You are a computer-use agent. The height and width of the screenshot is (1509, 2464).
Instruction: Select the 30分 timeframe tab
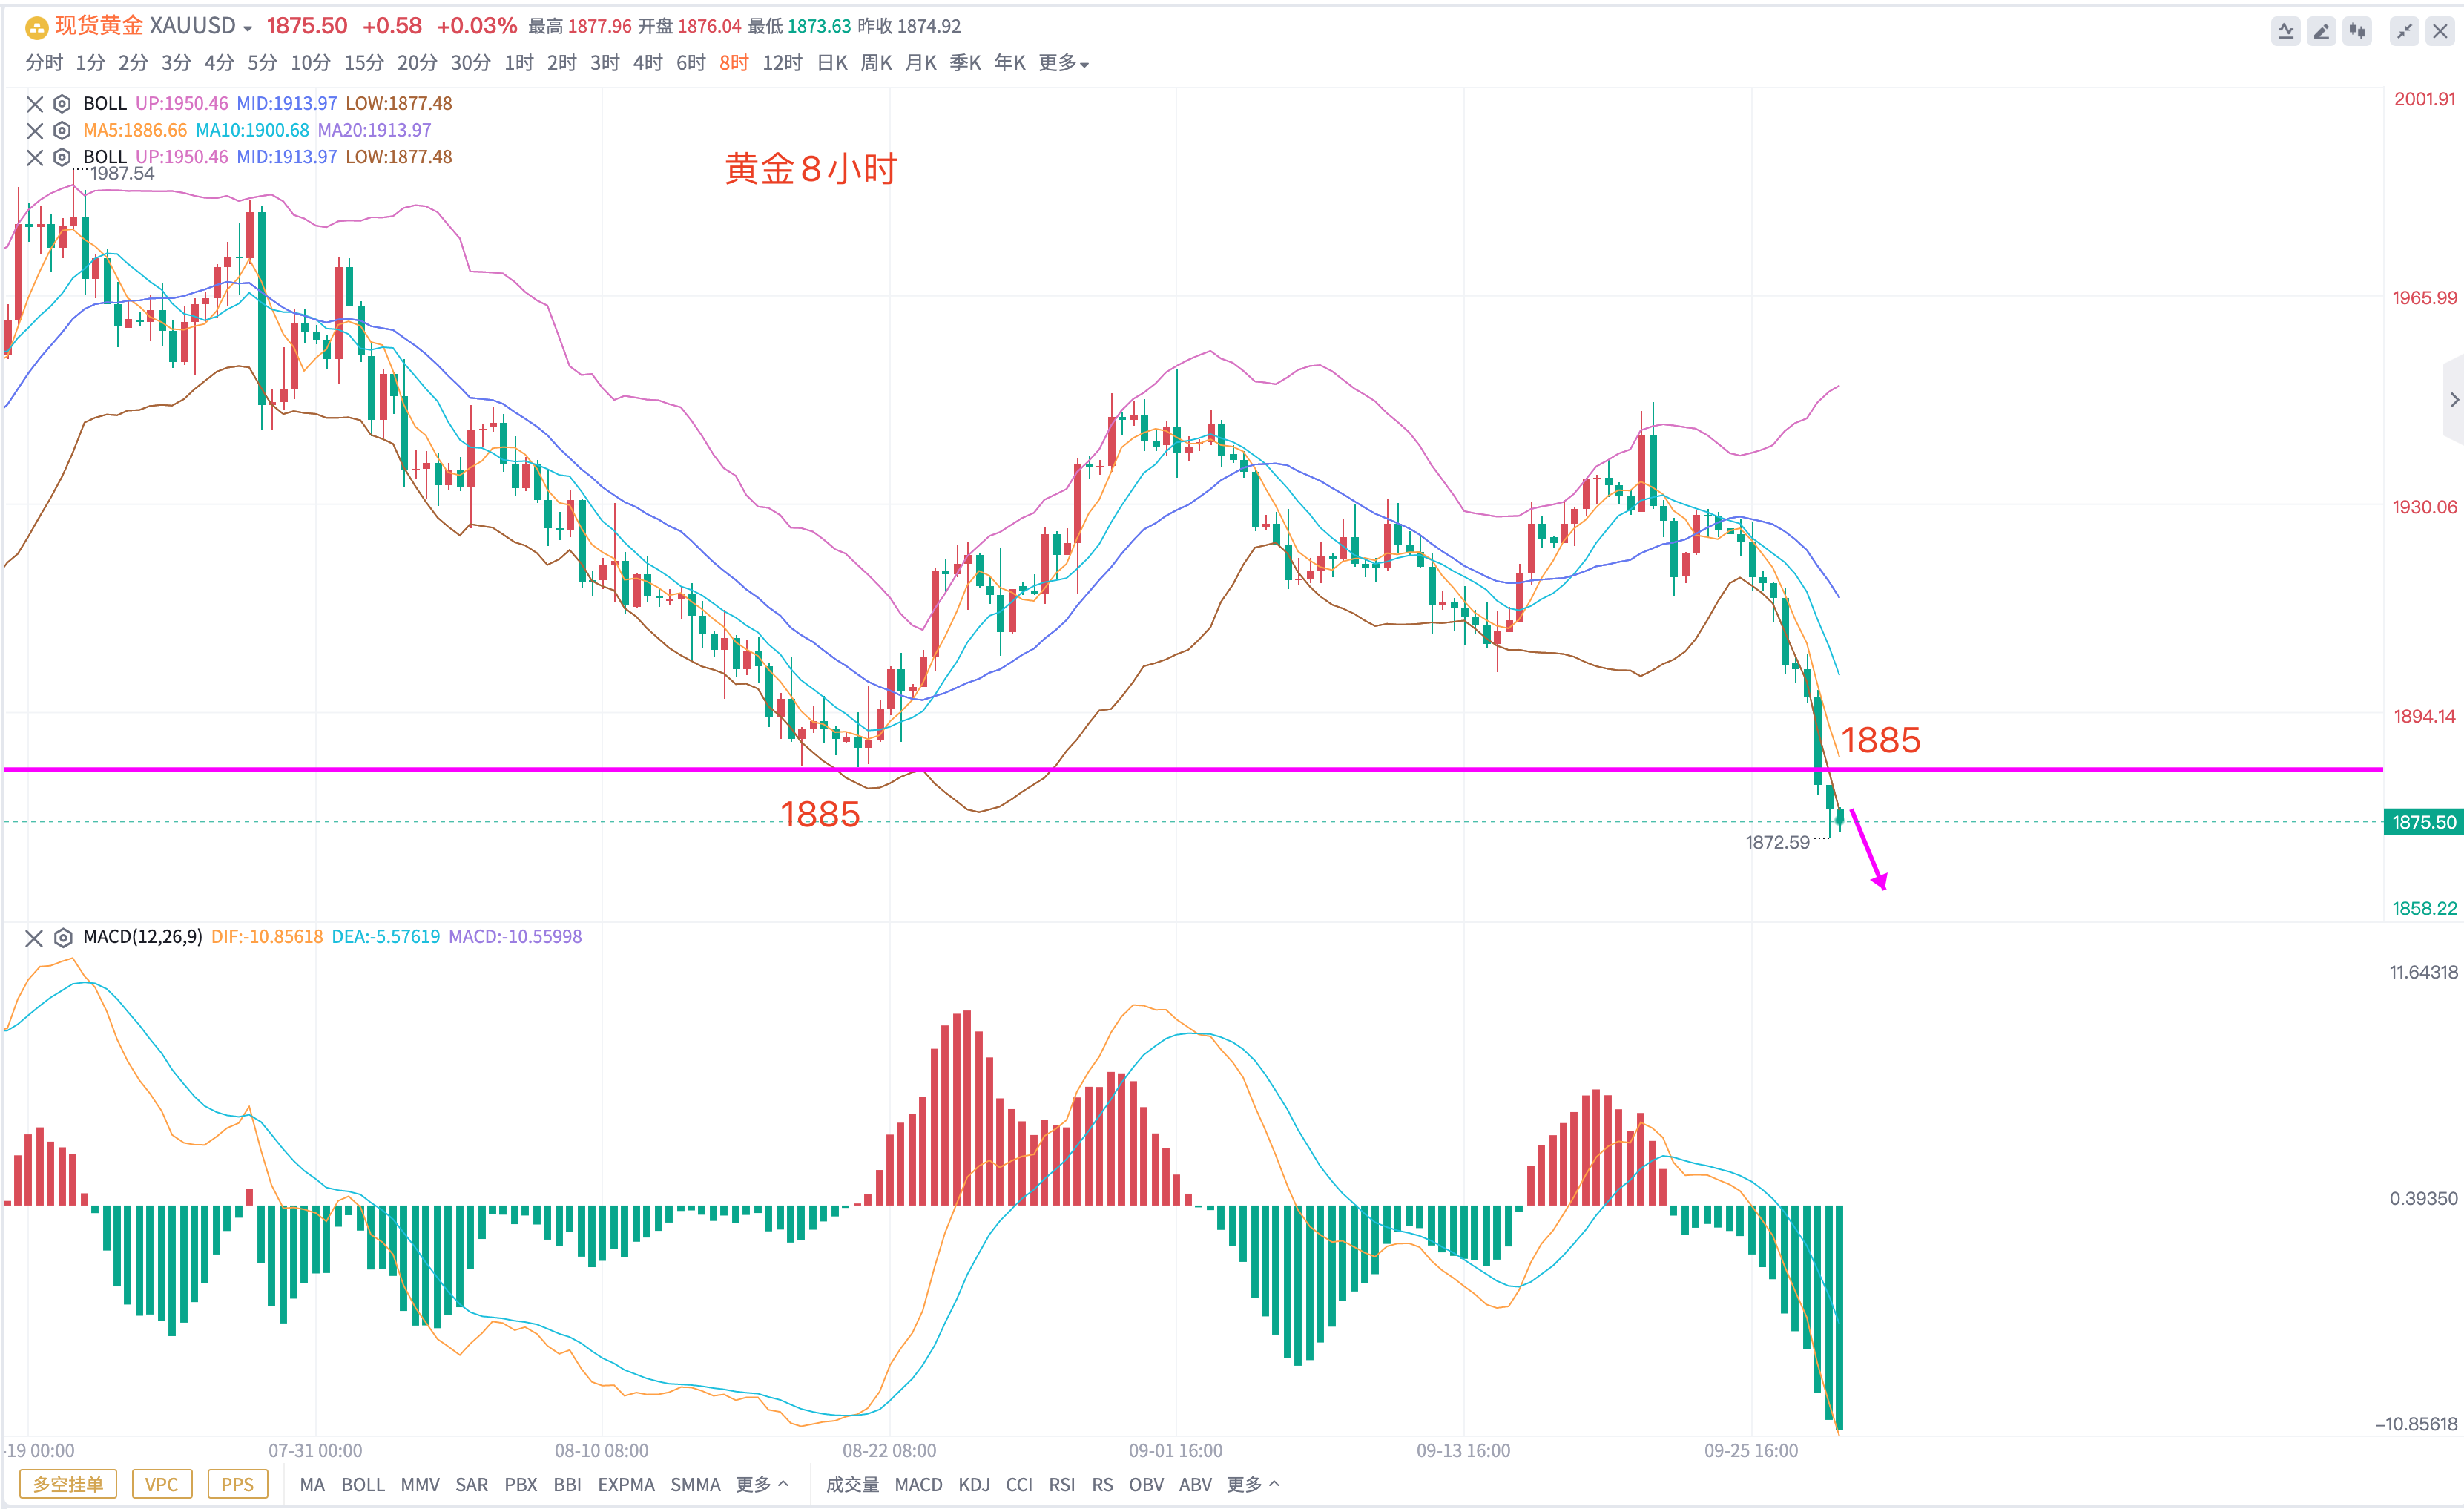pos(470,63)
